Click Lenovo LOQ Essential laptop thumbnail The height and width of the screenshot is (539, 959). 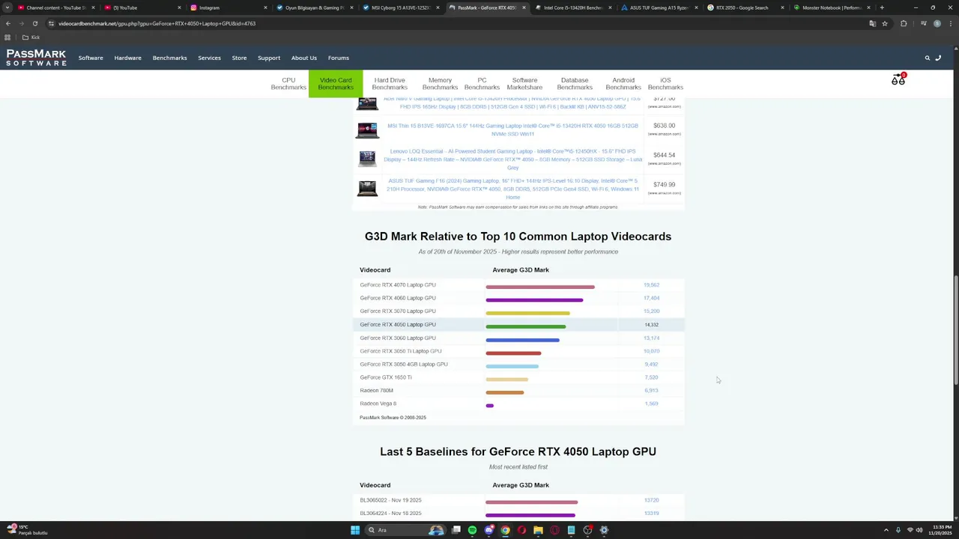pyautogui.click(x=367, y=159)
